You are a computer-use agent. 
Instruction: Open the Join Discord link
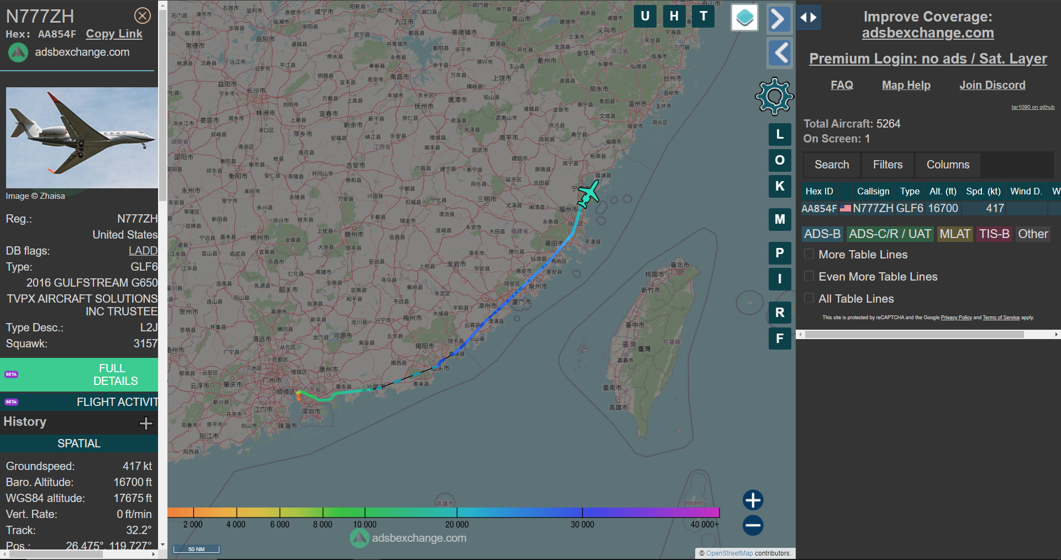pos(992,85)
